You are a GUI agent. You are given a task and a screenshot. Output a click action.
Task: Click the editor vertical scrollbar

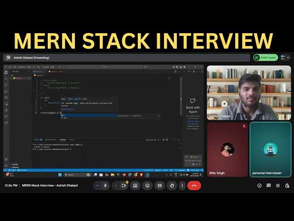tap(181, 96)
